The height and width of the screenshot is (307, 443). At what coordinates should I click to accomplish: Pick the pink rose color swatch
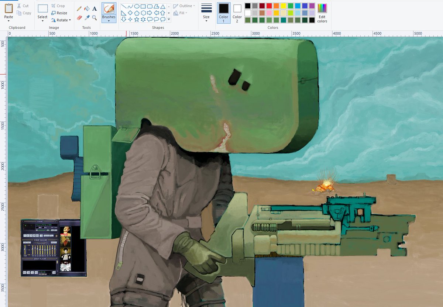(x=269, y=13)
